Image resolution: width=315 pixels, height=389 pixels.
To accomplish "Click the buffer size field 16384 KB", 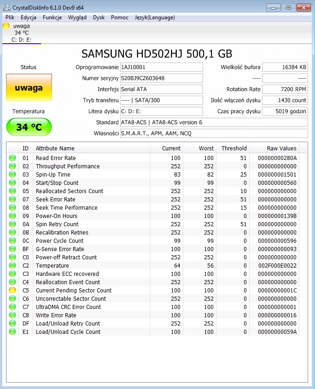I will 285,67.
